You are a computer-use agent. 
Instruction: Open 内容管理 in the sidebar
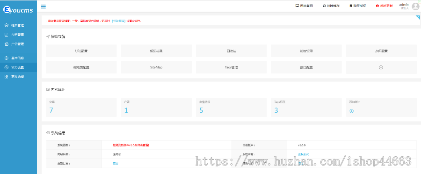pos(17,35)
